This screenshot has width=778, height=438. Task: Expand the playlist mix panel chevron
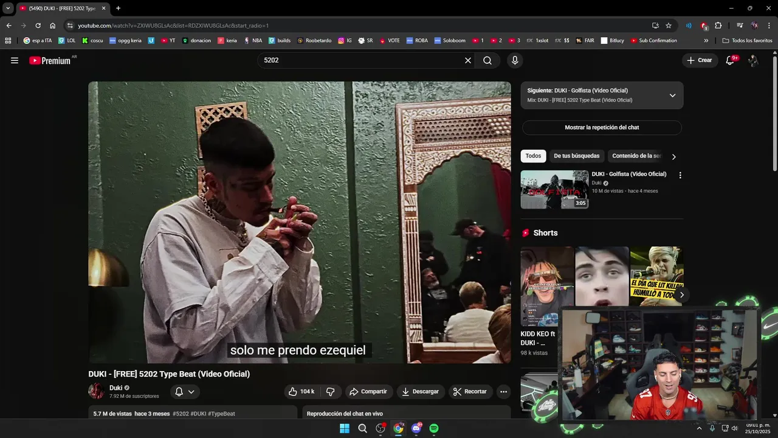(672, 96)
